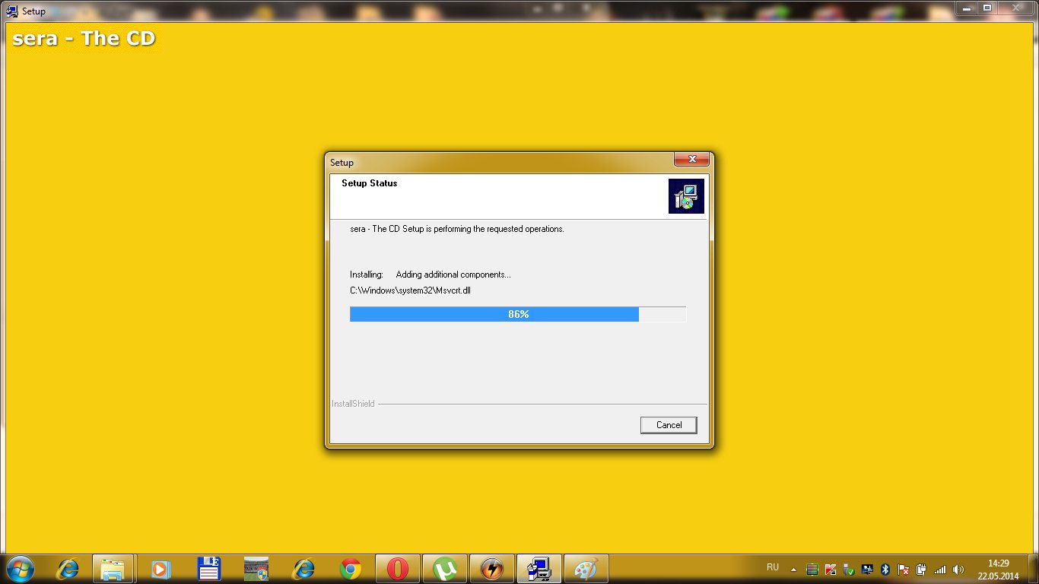Click the Action Center flag icon
The height and width of the screenshot is (584, 1039).
pyautogui.click(x=904, y=569)
